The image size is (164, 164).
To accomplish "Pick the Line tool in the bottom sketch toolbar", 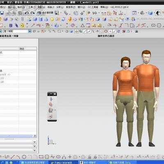I will tap(13, 157).
